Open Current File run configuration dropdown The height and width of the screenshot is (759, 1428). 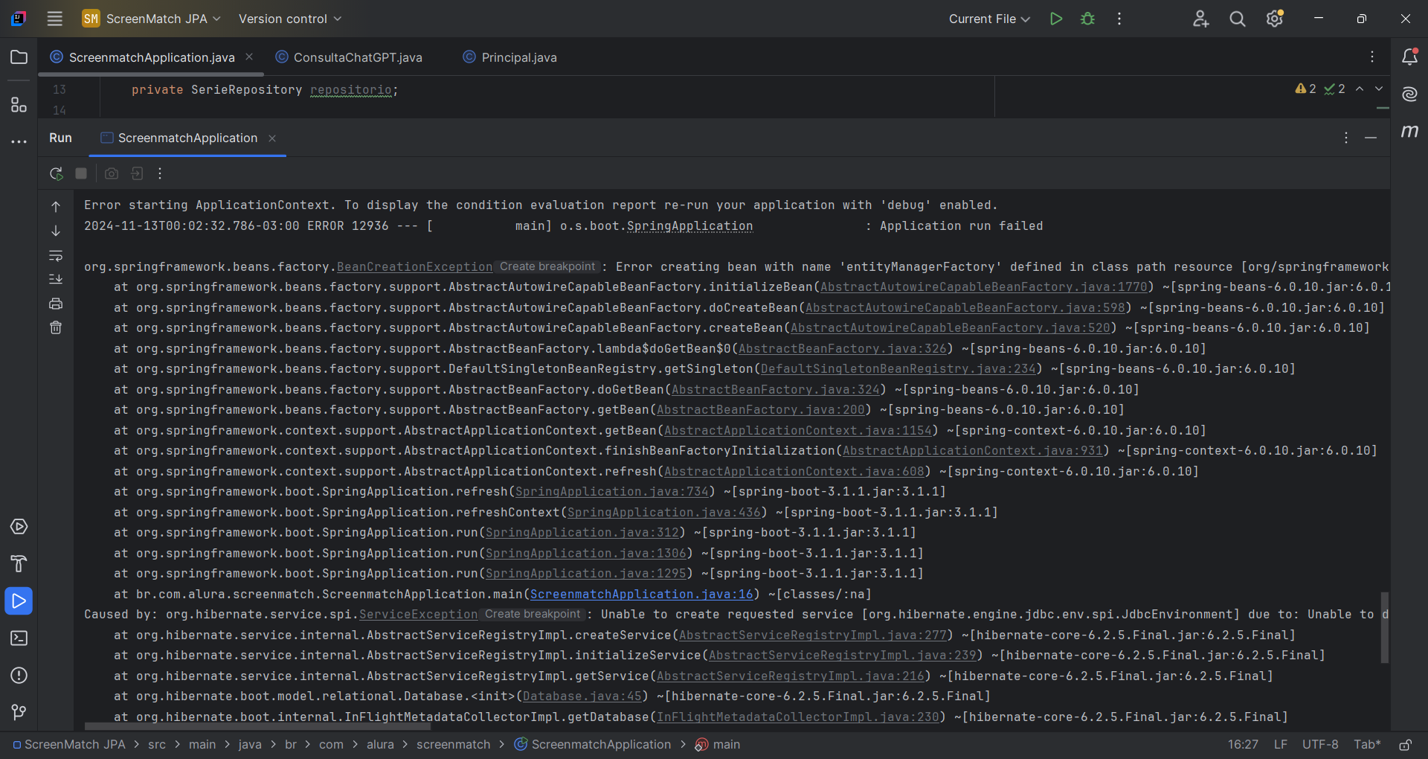coord(989,19)
